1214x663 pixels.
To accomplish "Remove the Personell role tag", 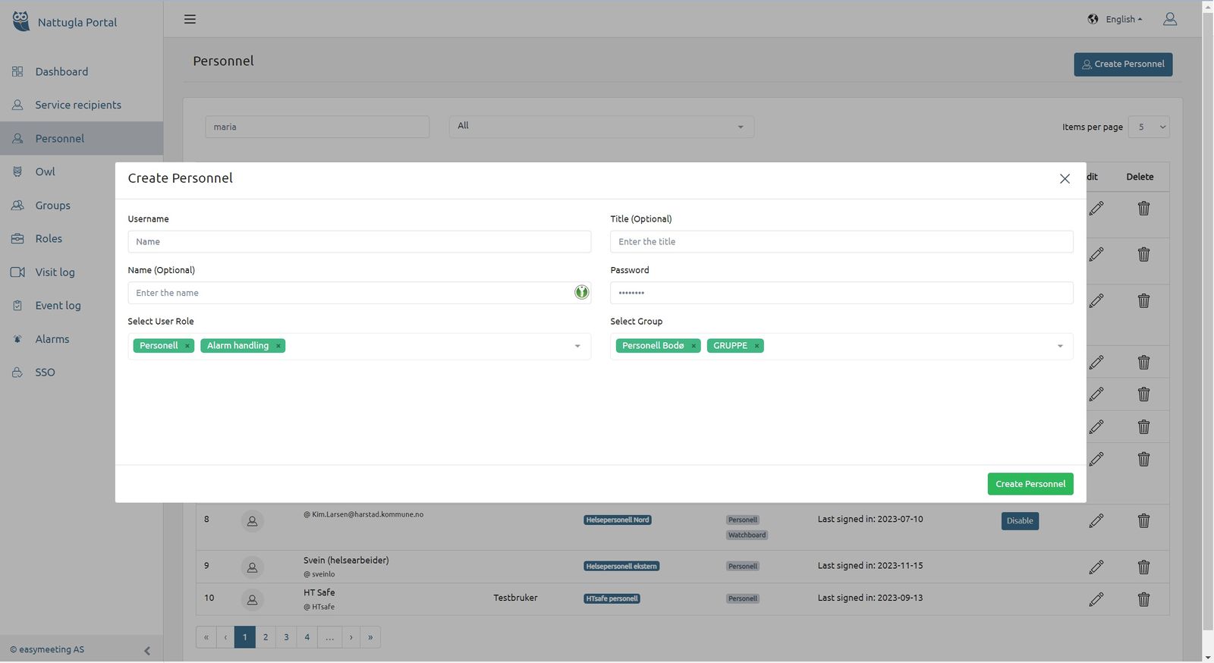I will coord(187,346).
